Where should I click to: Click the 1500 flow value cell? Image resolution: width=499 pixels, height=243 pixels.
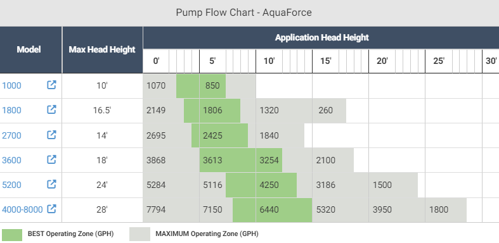382,185
